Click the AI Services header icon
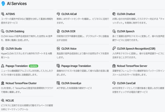The image size is (165, 112). point(3,4)
